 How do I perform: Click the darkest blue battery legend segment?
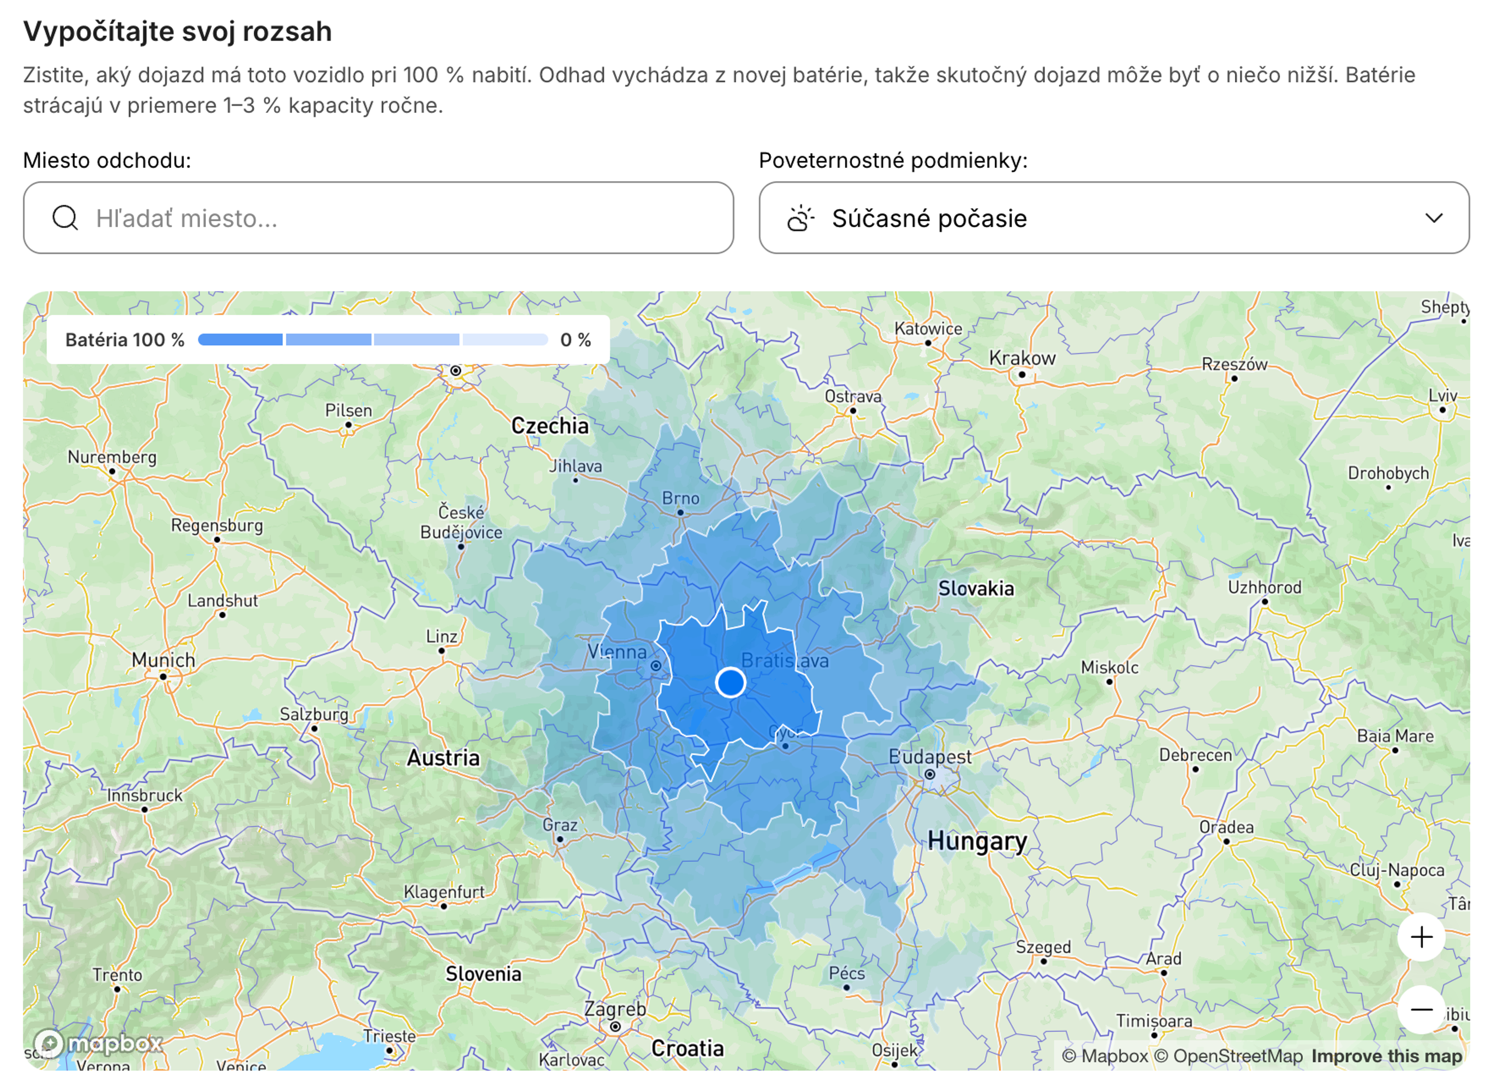pos(240,340)
